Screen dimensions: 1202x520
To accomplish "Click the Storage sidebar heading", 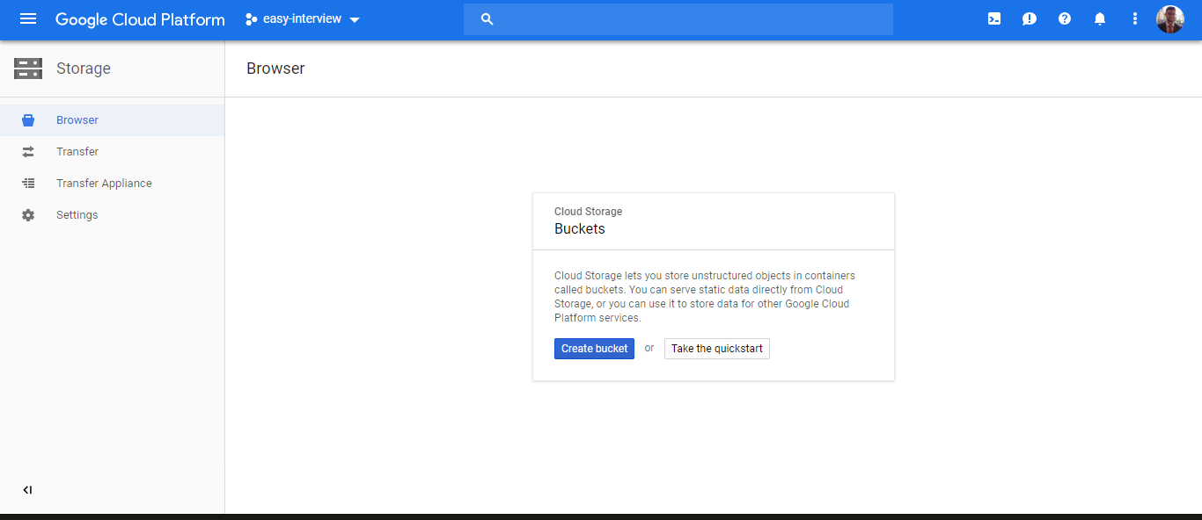I will point(84,69).
